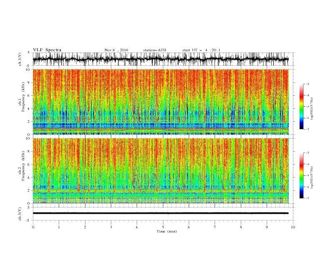Viewport: 330px width, 255px height.
Task: Click the time axis tick label '10'
Action: (x=293, y=227)
